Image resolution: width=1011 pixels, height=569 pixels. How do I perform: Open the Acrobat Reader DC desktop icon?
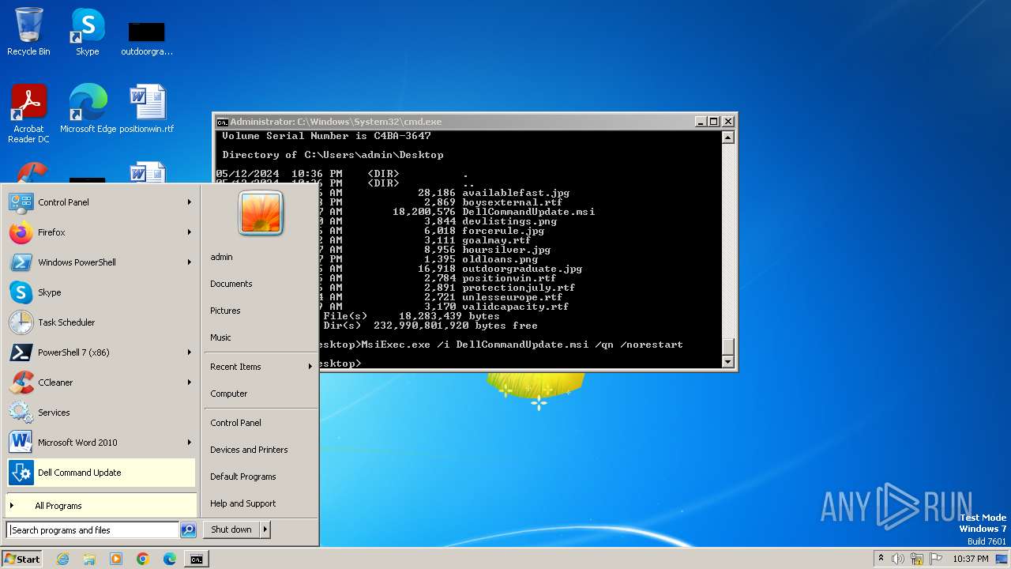click(28, 113)
